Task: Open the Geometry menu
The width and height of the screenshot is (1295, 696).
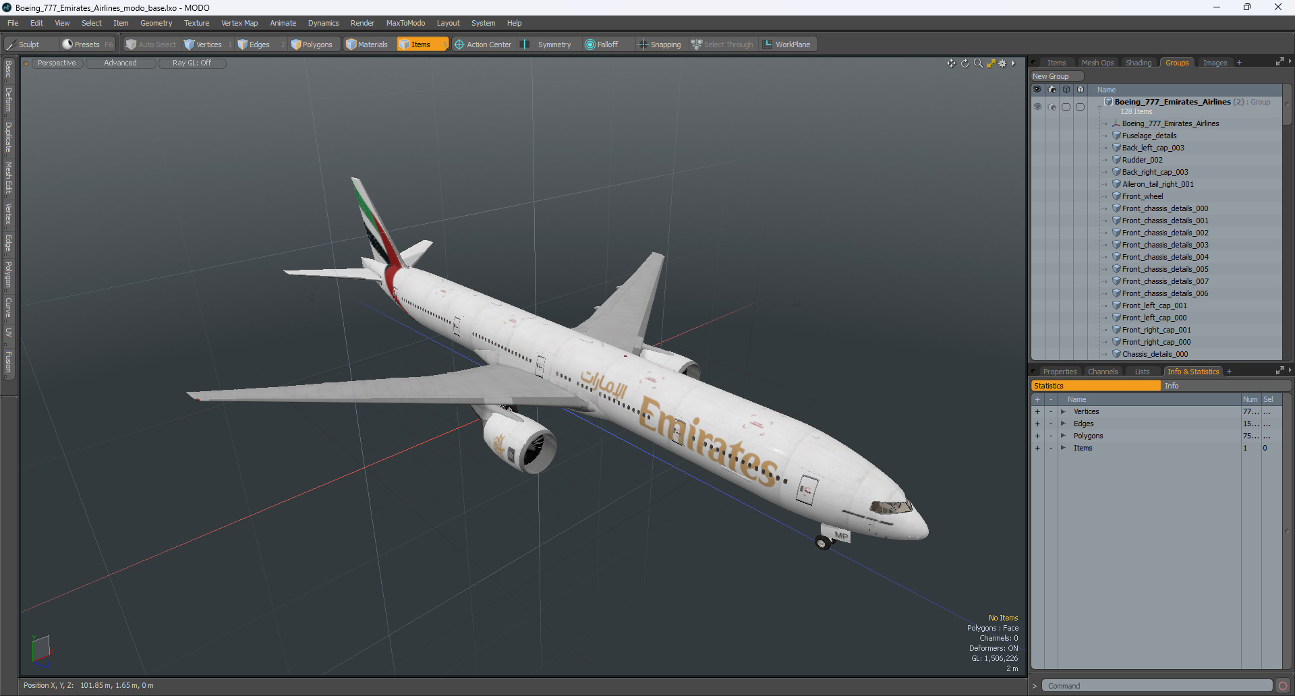Action: click(x=156, y=23)
